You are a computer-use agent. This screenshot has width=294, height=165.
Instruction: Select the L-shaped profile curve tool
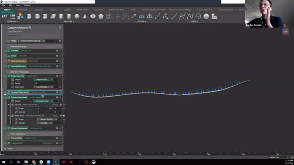[214, 16]
